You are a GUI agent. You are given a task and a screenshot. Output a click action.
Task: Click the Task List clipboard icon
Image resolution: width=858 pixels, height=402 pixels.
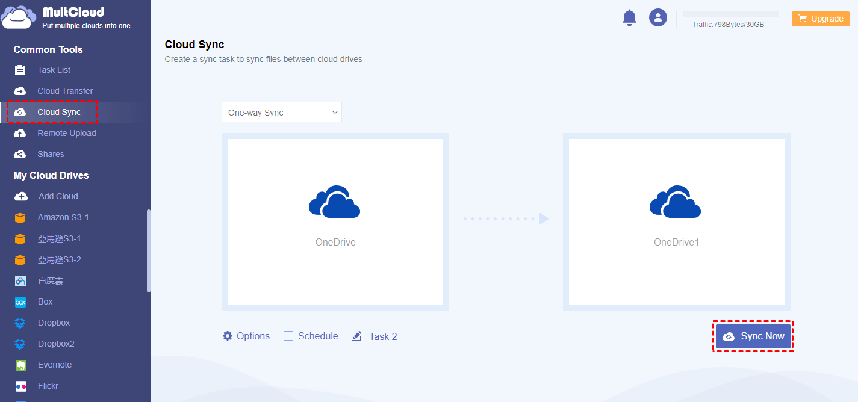[x=20, y=70]
